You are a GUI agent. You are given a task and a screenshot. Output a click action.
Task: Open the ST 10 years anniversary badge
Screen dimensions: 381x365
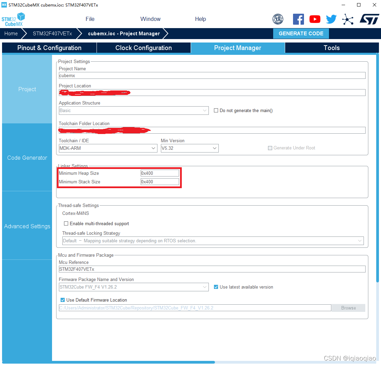pyautogui.click(x=278, y=19)
